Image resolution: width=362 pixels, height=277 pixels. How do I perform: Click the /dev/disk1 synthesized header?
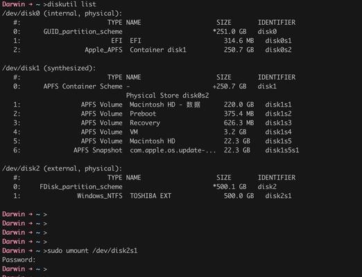[49, 68]
